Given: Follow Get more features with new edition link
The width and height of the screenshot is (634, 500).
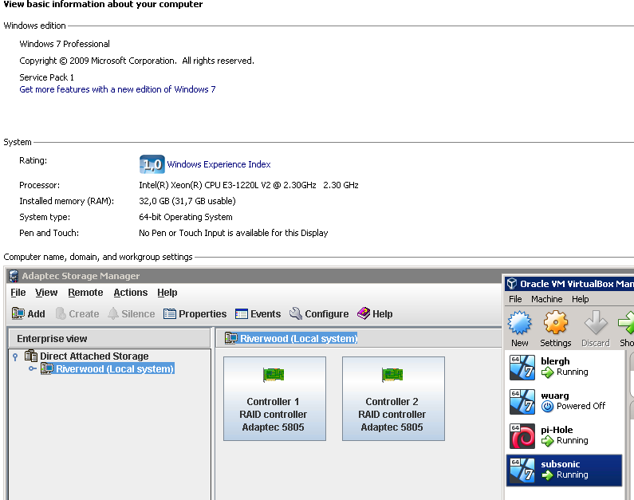Looking at the screenshot, I should pos(118,89).
